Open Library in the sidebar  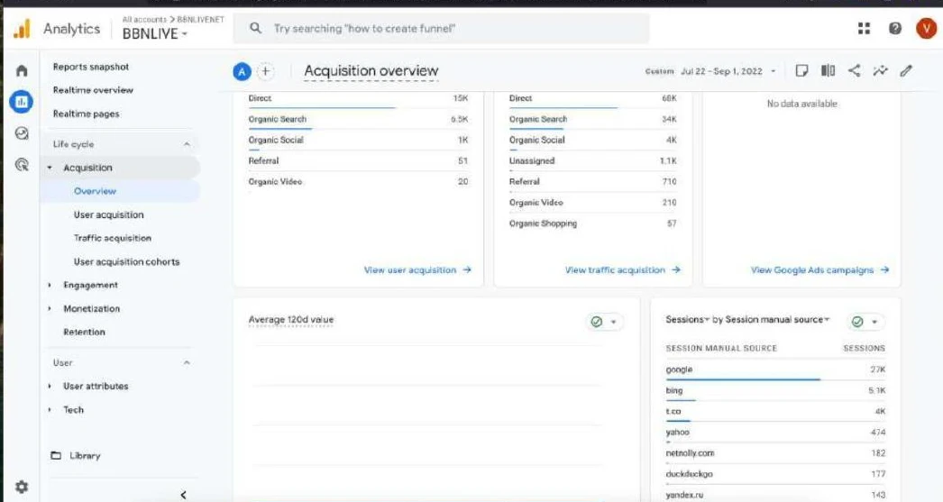(x=85, y=456)
